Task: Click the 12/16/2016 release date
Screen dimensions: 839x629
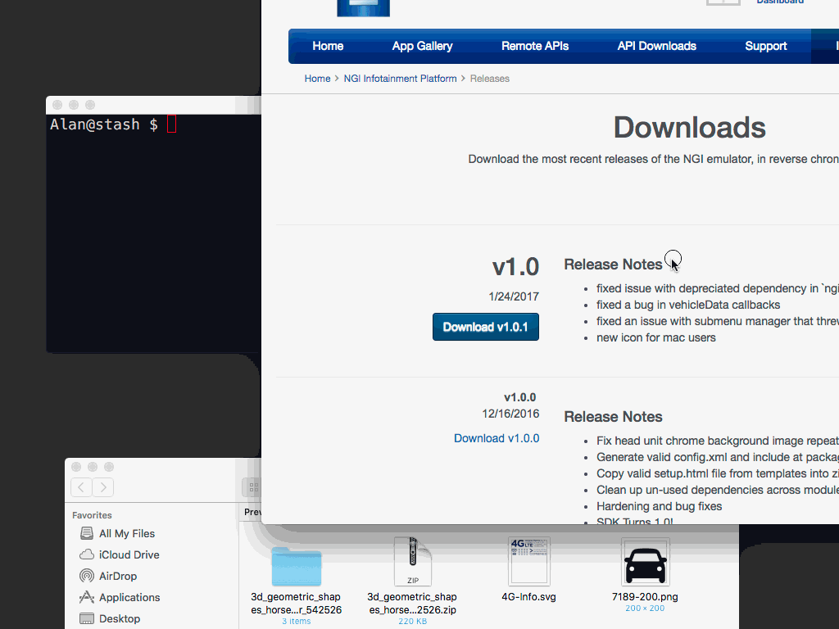Action: pyautogui.click(x=510, y=414)
